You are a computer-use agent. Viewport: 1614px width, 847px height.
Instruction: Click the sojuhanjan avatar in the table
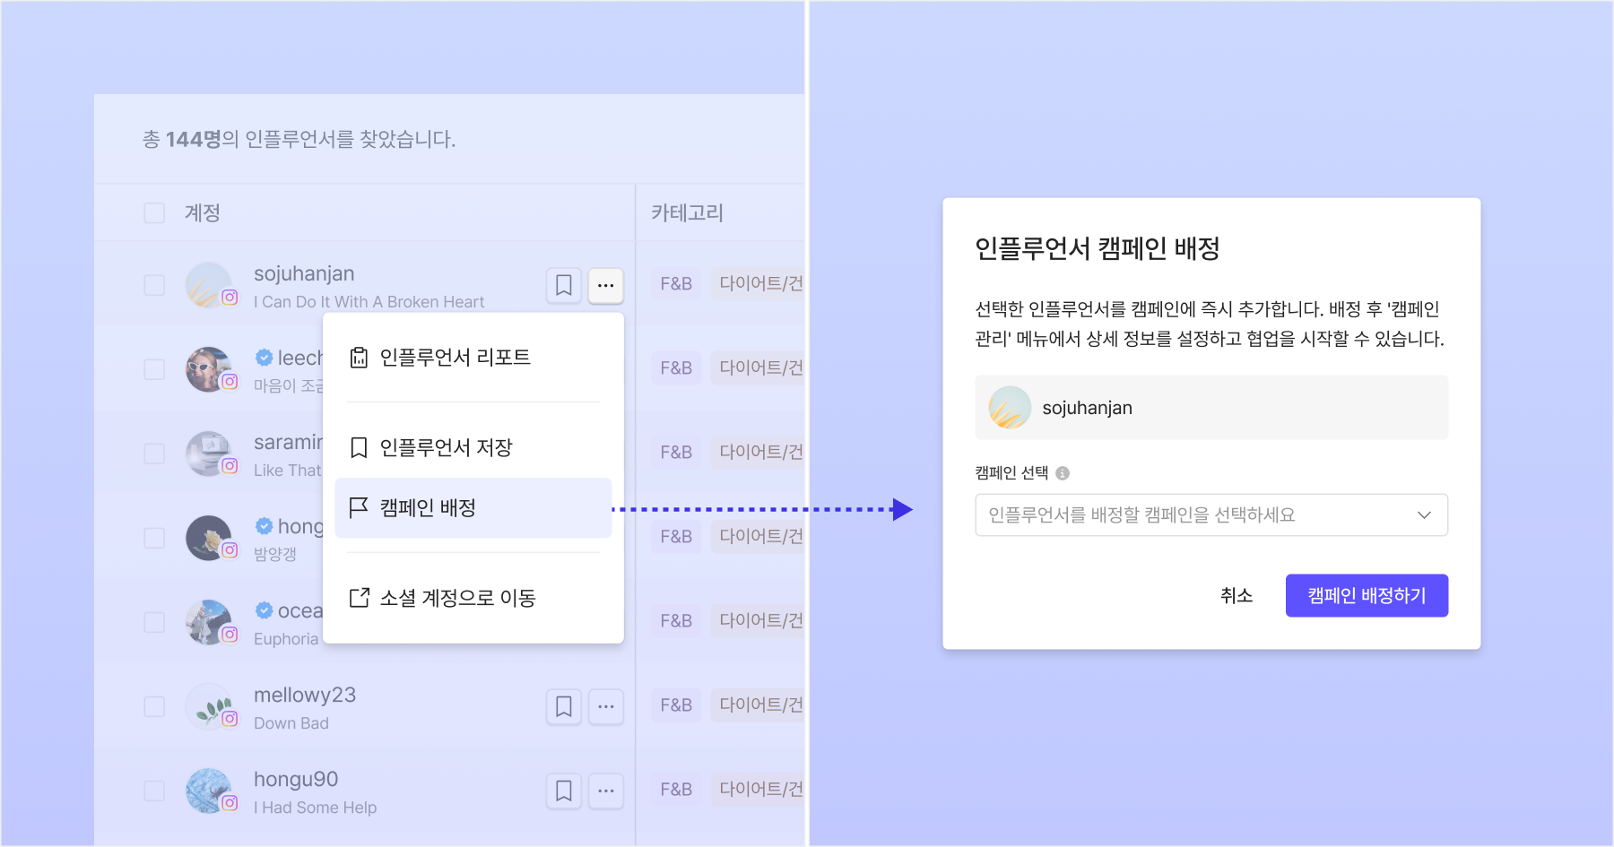click(x=209, y=285)
